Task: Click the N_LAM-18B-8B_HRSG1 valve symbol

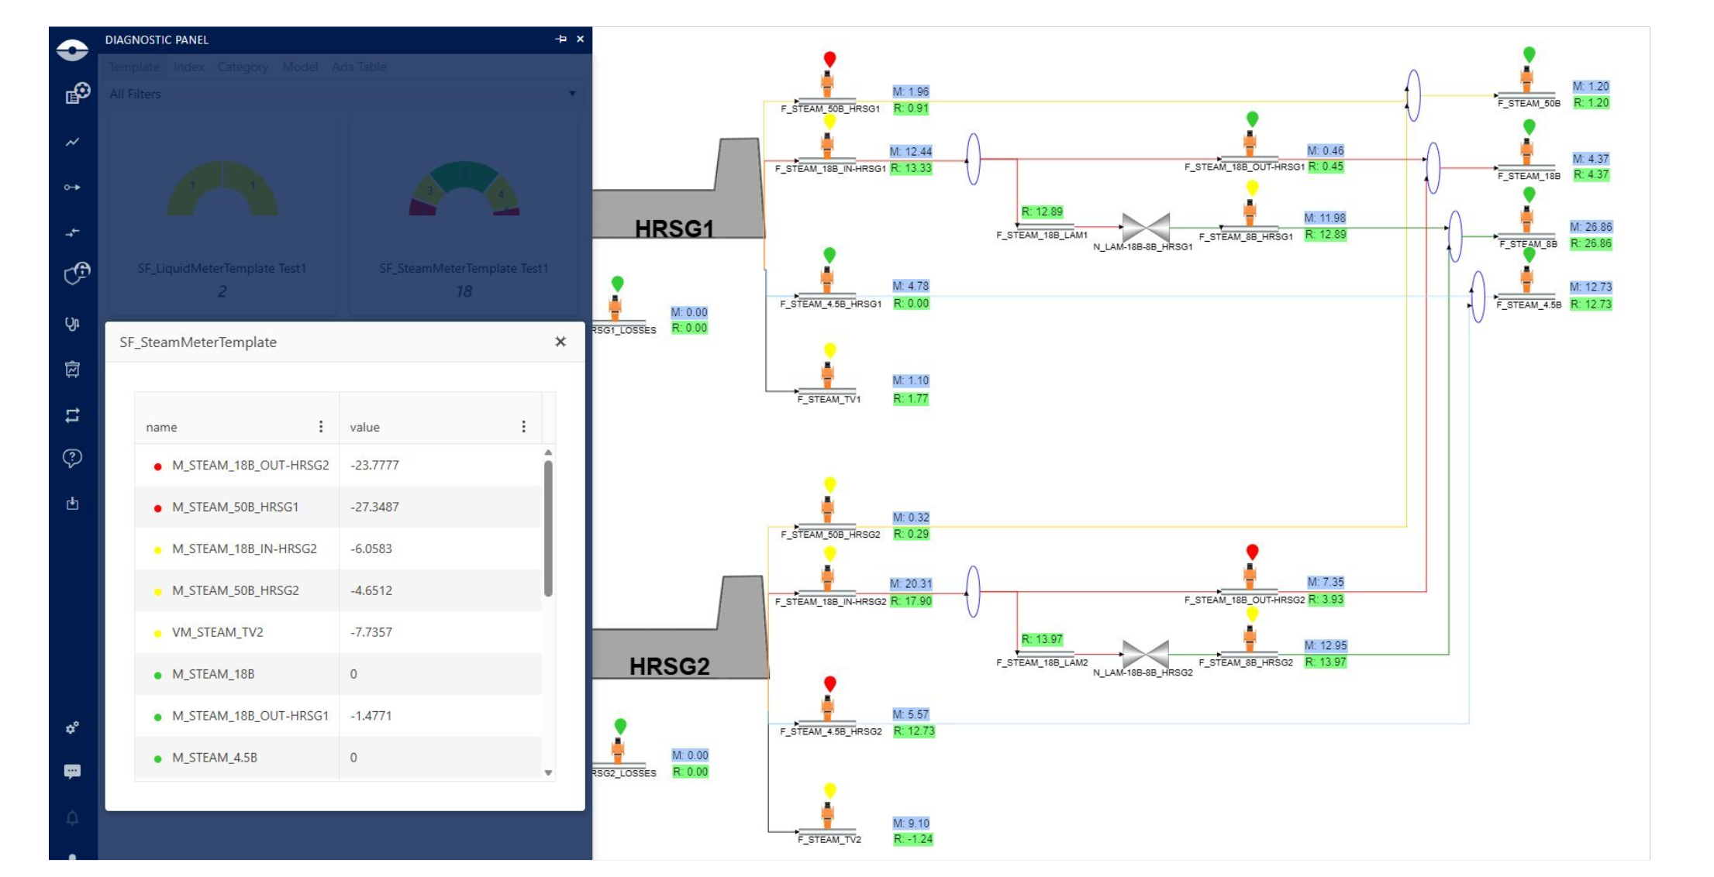Action: point(1145,228)
